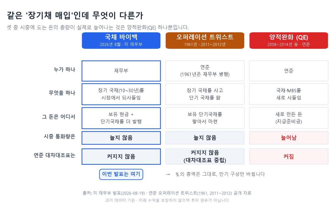Click the 연준 대차대조표는 row label

coord(55,155)
